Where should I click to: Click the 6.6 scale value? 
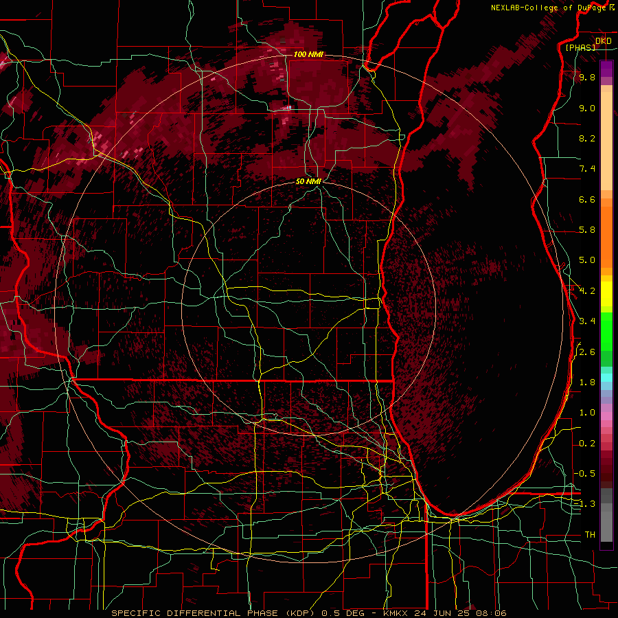(587, 200)
